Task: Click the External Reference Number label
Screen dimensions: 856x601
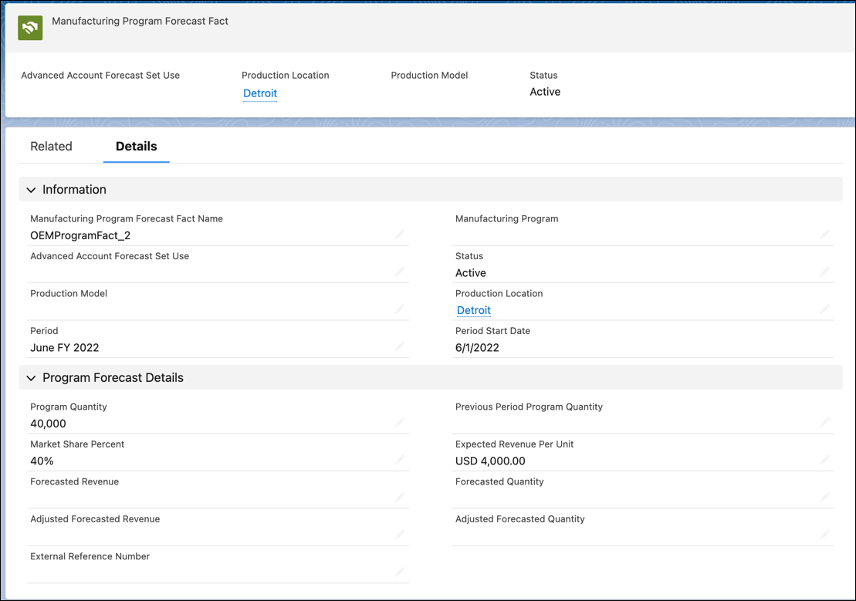Action: [x=90, y=556]
